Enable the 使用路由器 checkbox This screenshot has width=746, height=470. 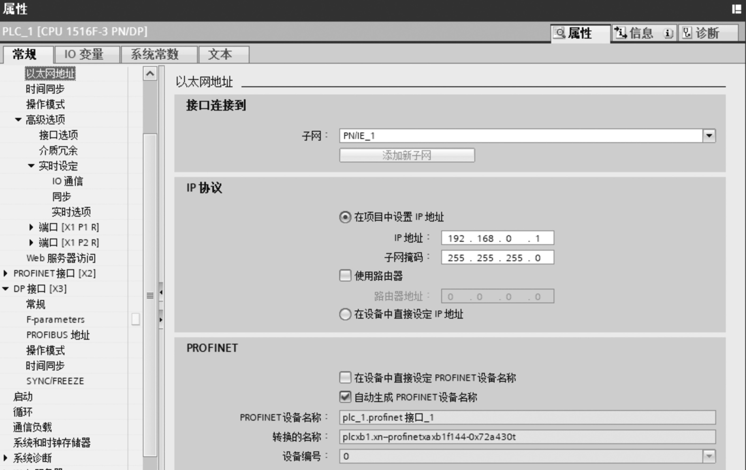point(345,275)
